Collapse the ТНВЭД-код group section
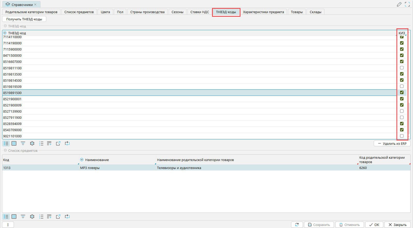The width and height of the screenshot is (413, 228). click(5, 26)
